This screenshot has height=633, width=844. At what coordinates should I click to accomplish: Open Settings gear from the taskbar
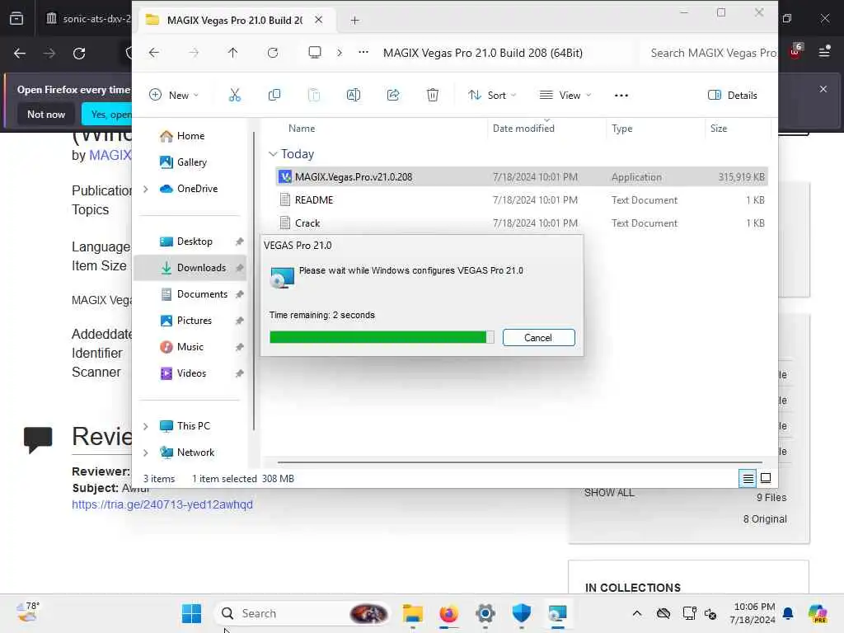(485, 613)
